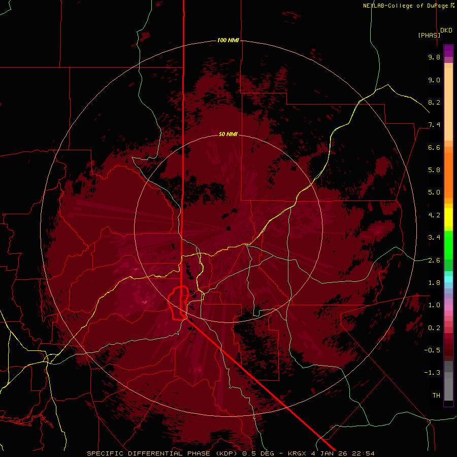The image size is (457, 457).
Task: Click the 0.2 value on the color scale
Action: point(434,328)
